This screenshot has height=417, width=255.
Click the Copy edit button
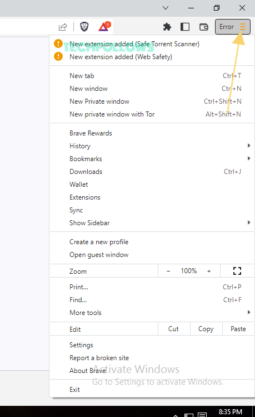click(206, 329)
